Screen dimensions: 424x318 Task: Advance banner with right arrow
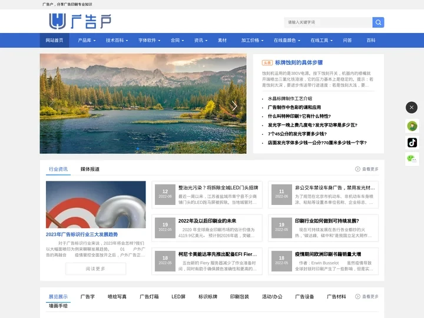click(234, 106)
